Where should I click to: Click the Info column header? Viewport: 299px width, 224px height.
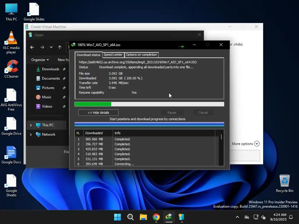click(x=164, y=133)
